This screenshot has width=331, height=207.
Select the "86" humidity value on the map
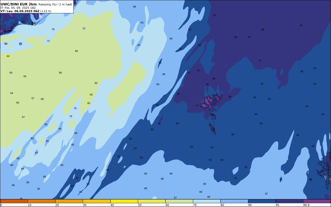pos(18,158)
